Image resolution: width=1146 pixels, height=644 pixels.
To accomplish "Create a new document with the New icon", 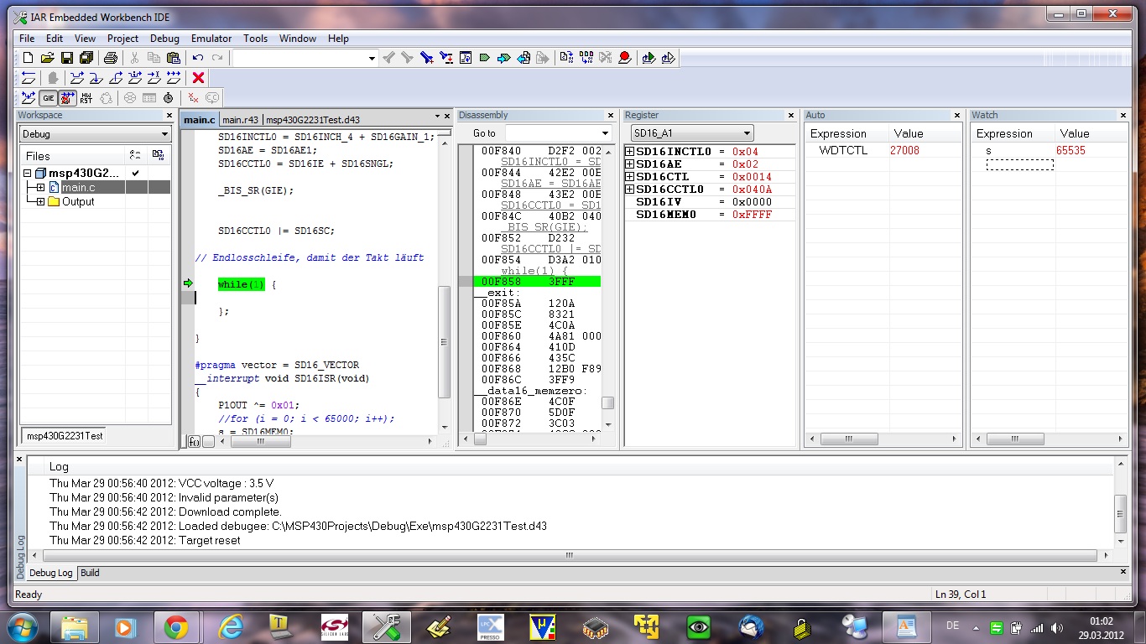I will (x=28, y=58).
